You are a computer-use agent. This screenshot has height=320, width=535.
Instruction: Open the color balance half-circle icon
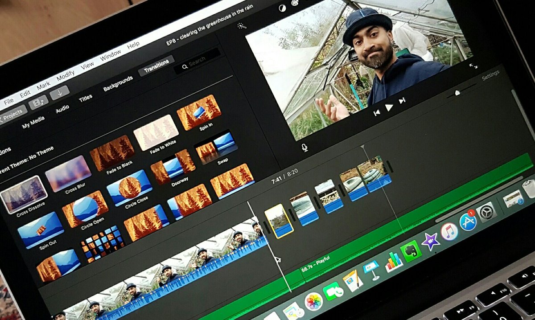click(x=282, y=8)
